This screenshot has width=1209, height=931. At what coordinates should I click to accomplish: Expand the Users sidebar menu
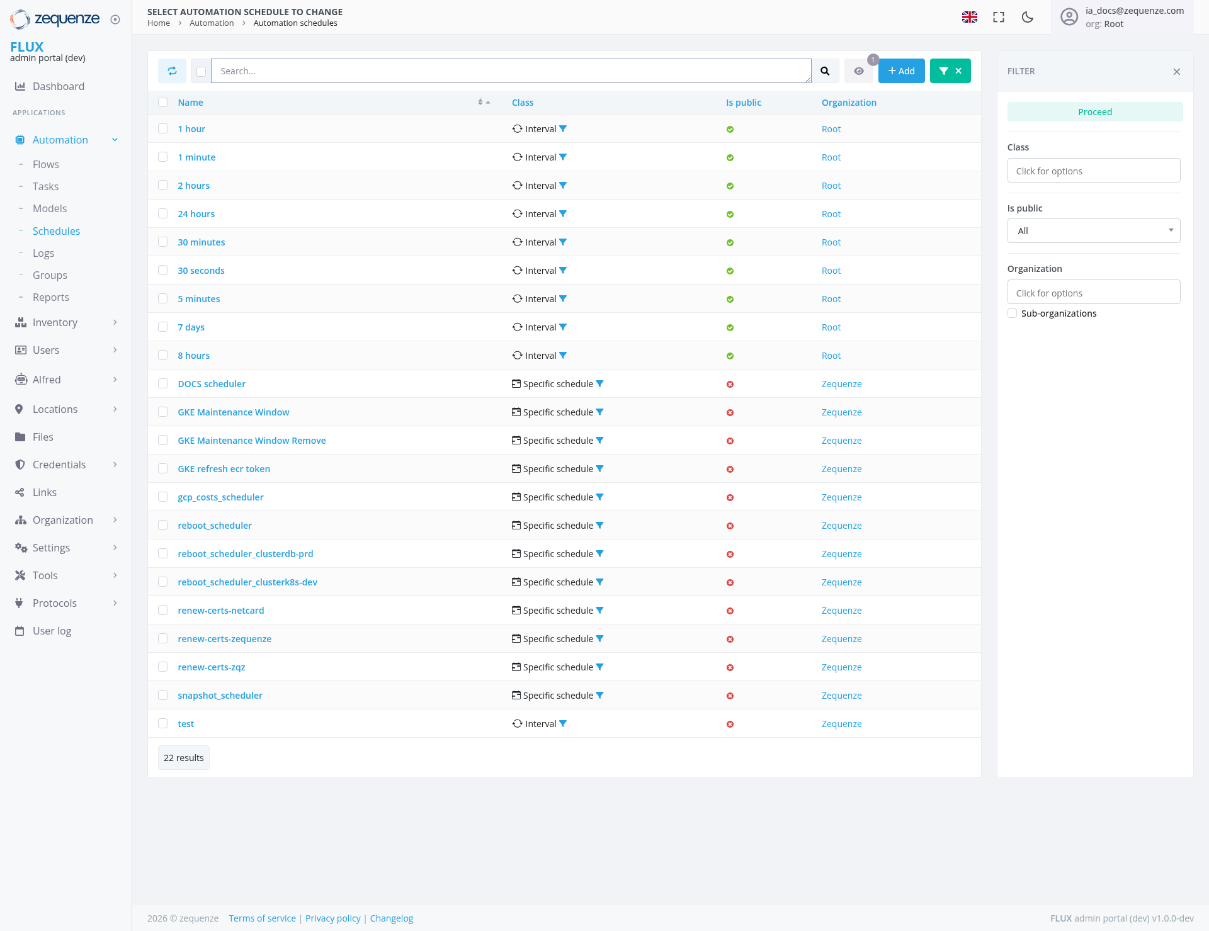[x=66, y=350]
